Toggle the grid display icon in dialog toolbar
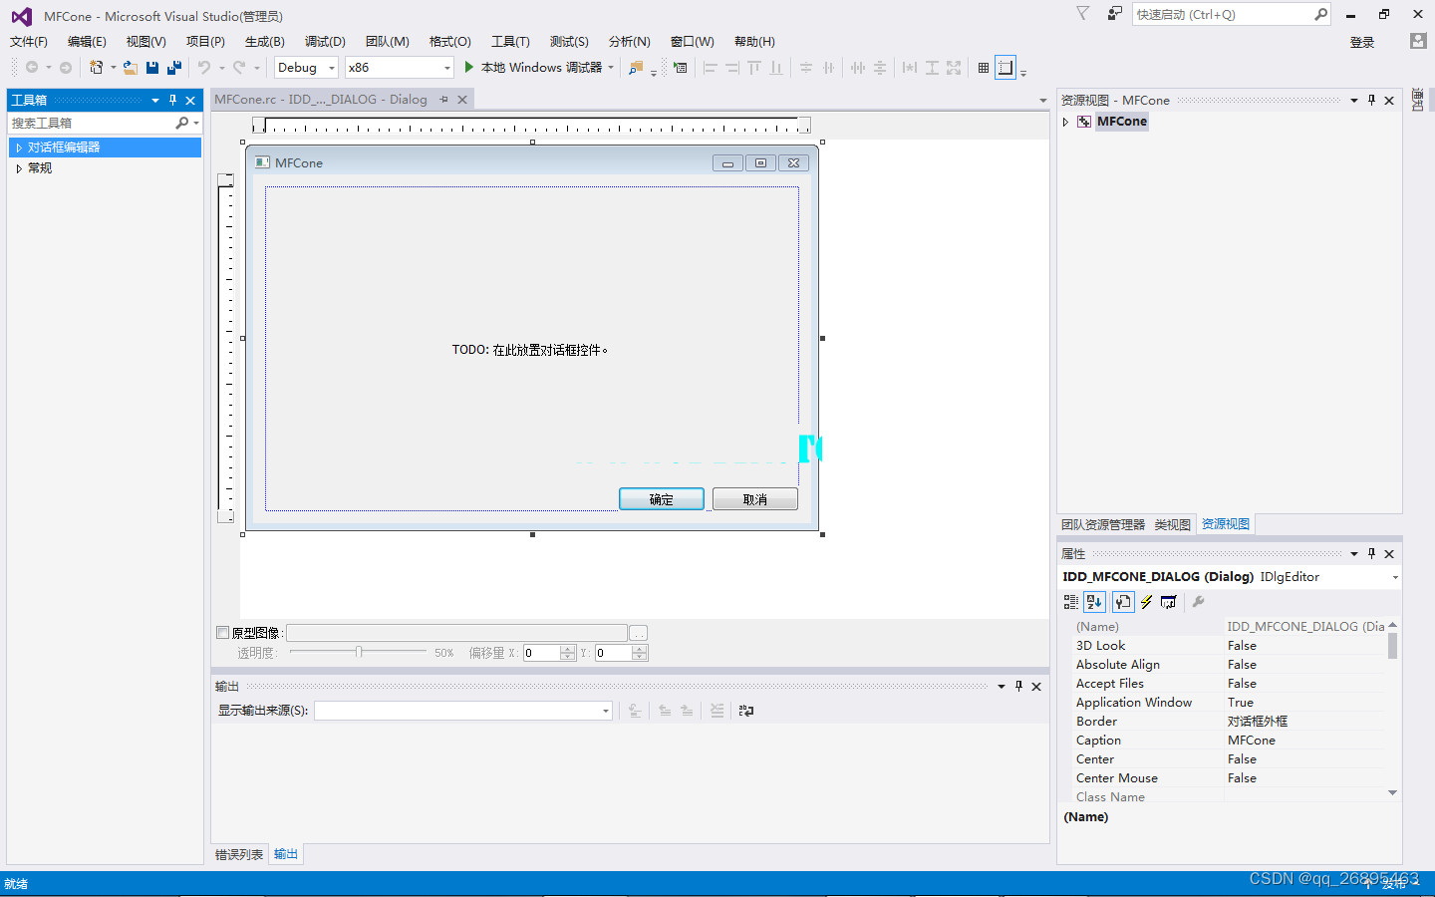The image size is (1435, 897). tap(984, 68)
